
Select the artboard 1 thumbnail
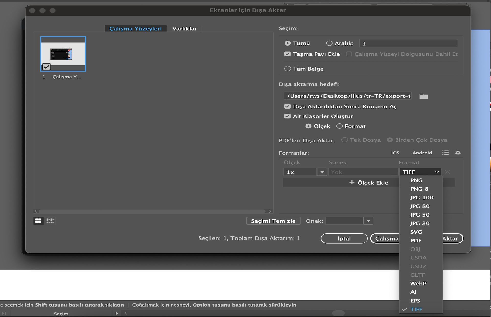(63, 54)
